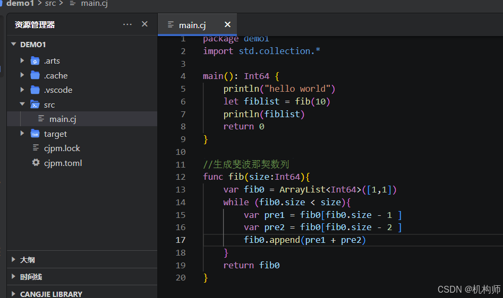Click the comment //生成斐波那契数列
This screenshot has width=503, height=298.
pyautogui.click(x=246, y=164)
